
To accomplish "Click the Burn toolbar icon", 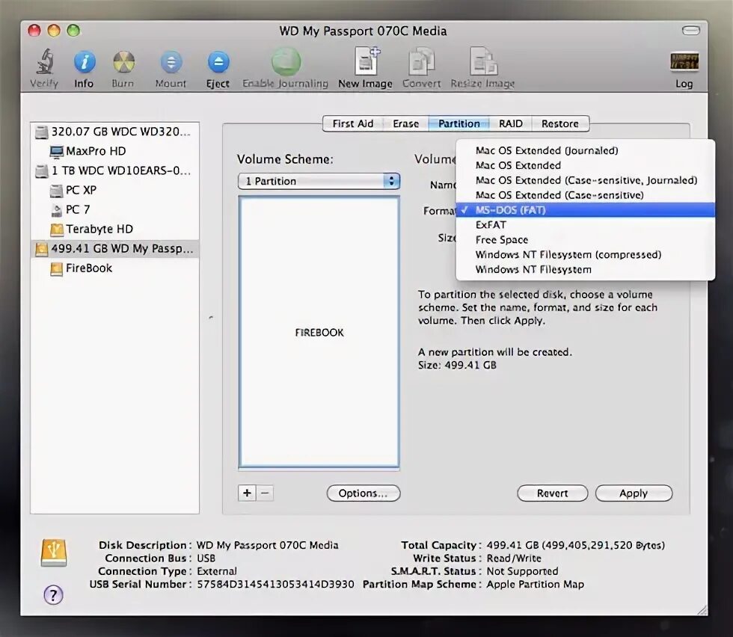I will pyautogui.click(x=123, y=62).
